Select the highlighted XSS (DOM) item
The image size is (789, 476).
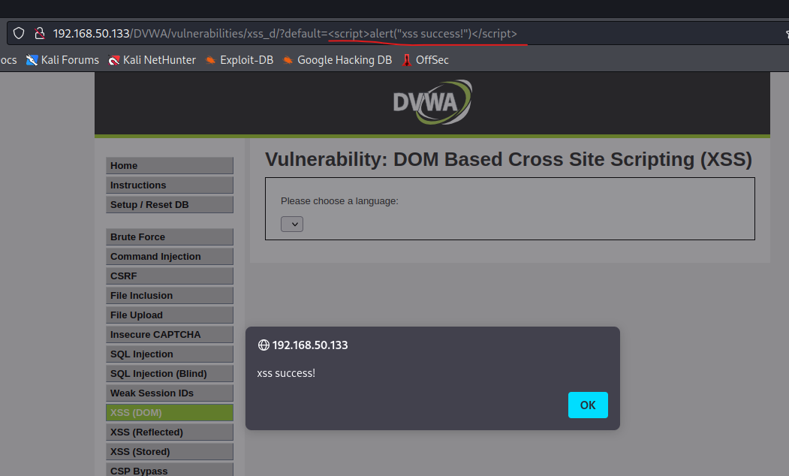point(170,413)
